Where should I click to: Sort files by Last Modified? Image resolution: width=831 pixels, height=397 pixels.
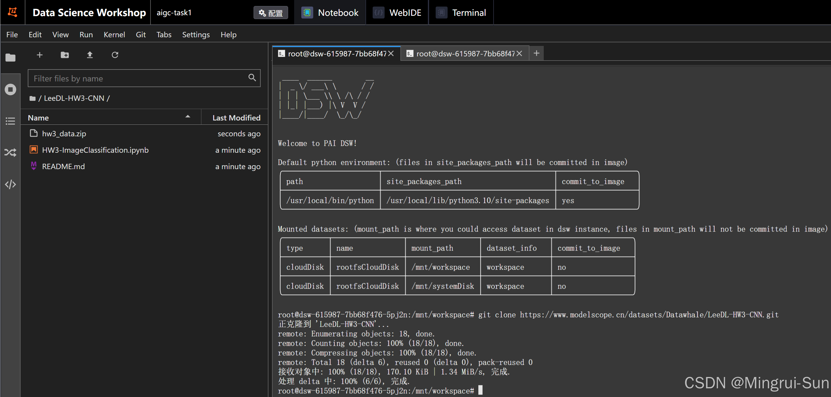236,118
